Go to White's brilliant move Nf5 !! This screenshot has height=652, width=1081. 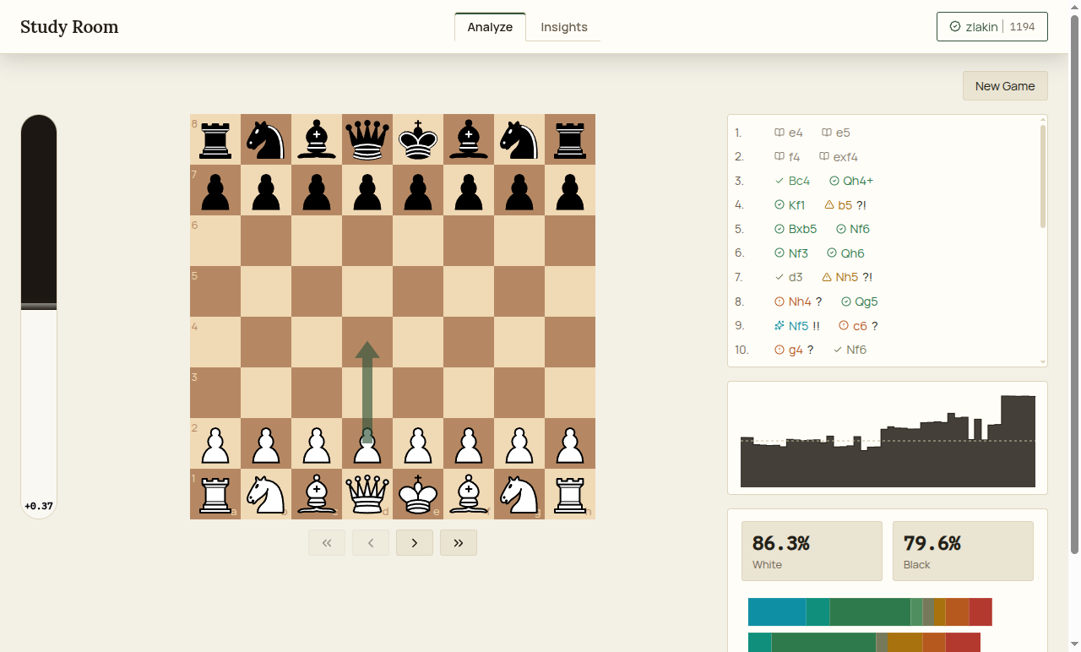797,326
